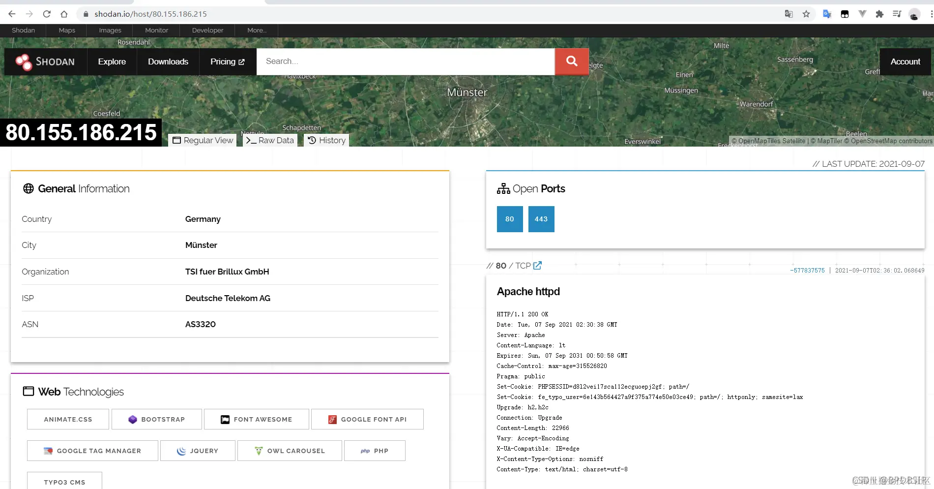This screenshot has height=489, width=934.
Task: Open the browser profile avatar
Action: pos(914,14)
